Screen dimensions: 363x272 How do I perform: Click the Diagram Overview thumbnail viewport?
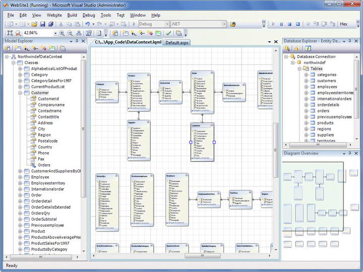pyautogui.click(x=312, y=196)
